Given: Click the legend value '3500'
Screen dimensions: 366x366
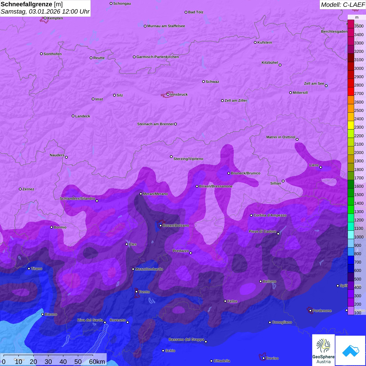Looking at the screenshot, I should [x=359, y=26].
